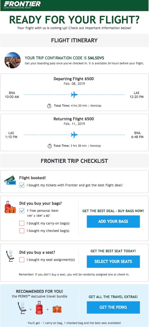Click the ADD YOUR BAGS button
149x327 pixels.
coord(113,221)
